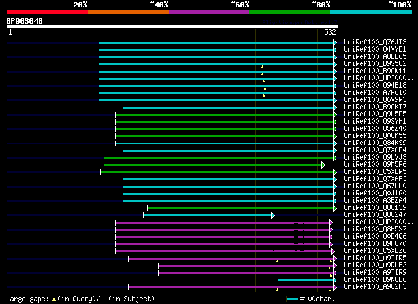Click the cyan 100char scale bar
The height and width of the screenshot is (304, 418).
click(x=292, y=299)
